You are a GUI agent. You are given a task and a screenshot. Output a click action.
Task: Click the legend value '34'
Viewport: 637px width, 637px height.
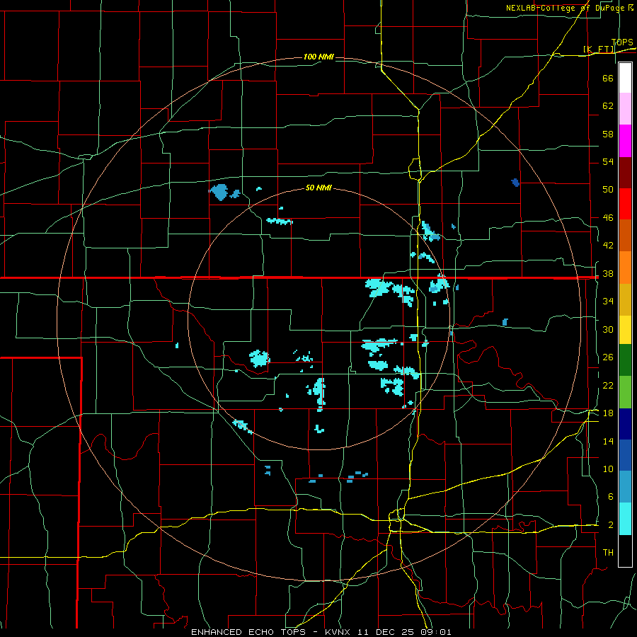click(x=608, y=302)
